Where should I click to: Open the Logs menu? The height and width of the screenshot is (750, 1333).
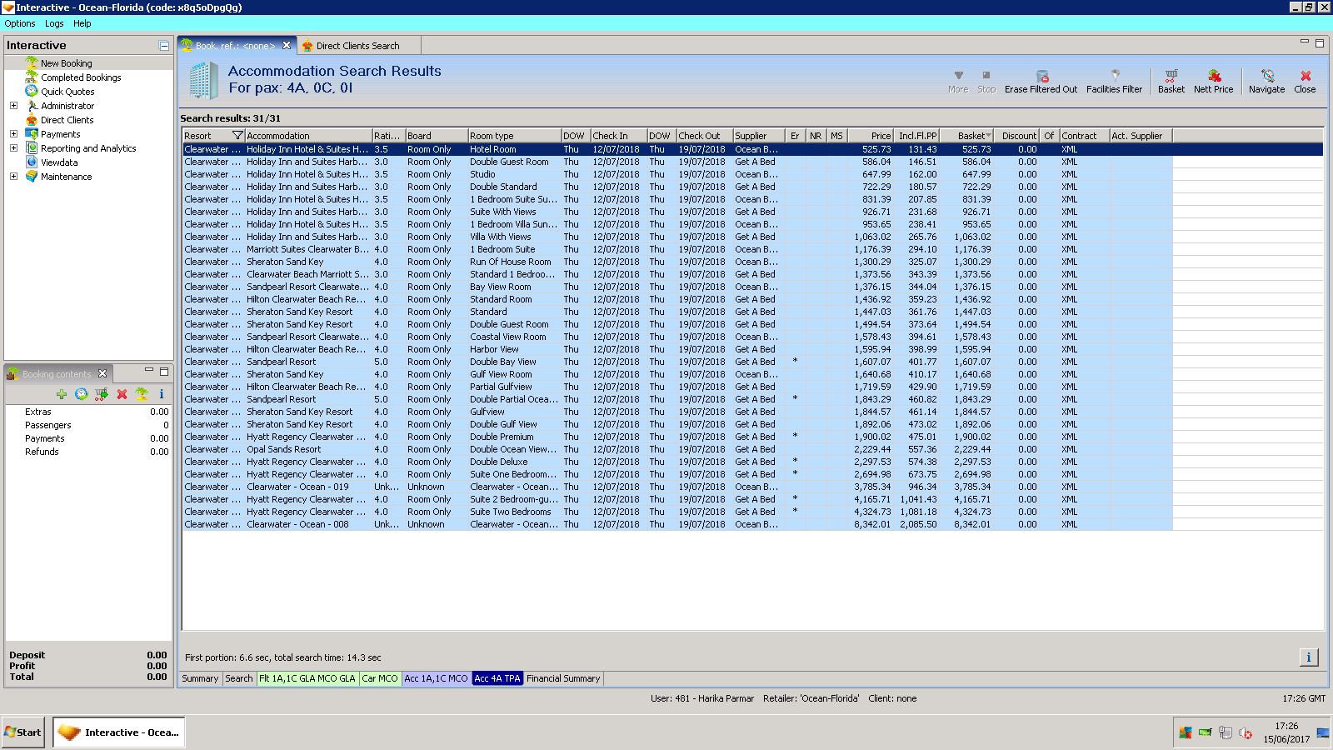54,23
